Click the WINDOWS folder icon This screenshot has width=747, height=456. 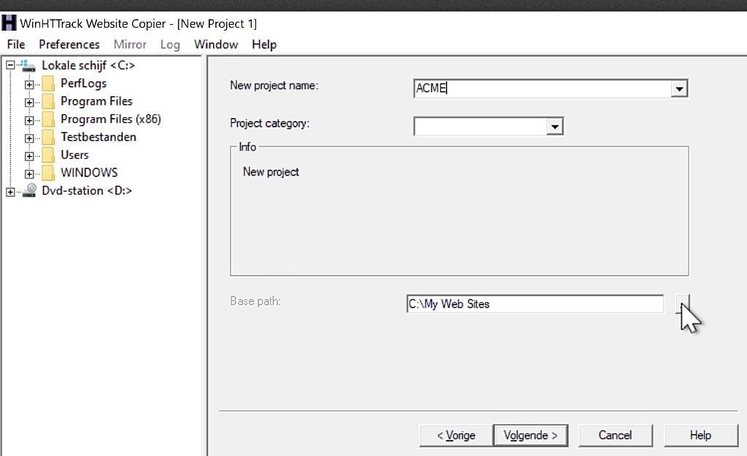[x=48, y=173]
